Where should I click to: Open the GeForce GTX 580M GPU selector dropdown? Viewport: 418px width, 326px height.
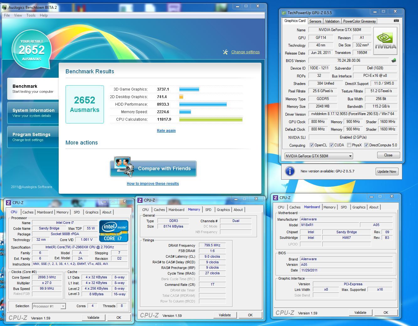click(319, 156)
